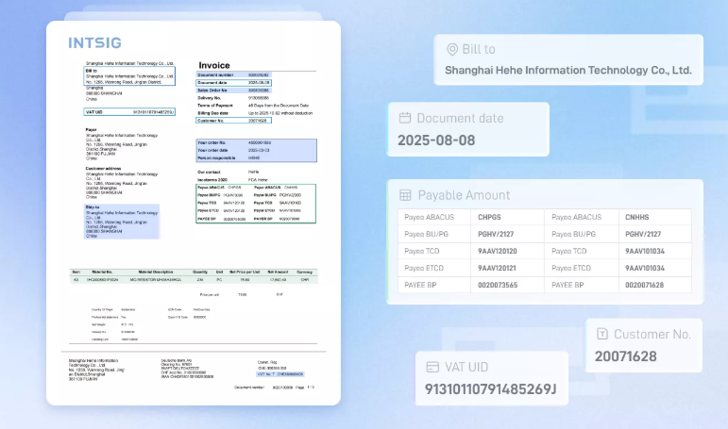Viewport: 728px width, 429px height.
Task: Click the table grid icon beside Payable Amount
Action: (x=405, y=194)
